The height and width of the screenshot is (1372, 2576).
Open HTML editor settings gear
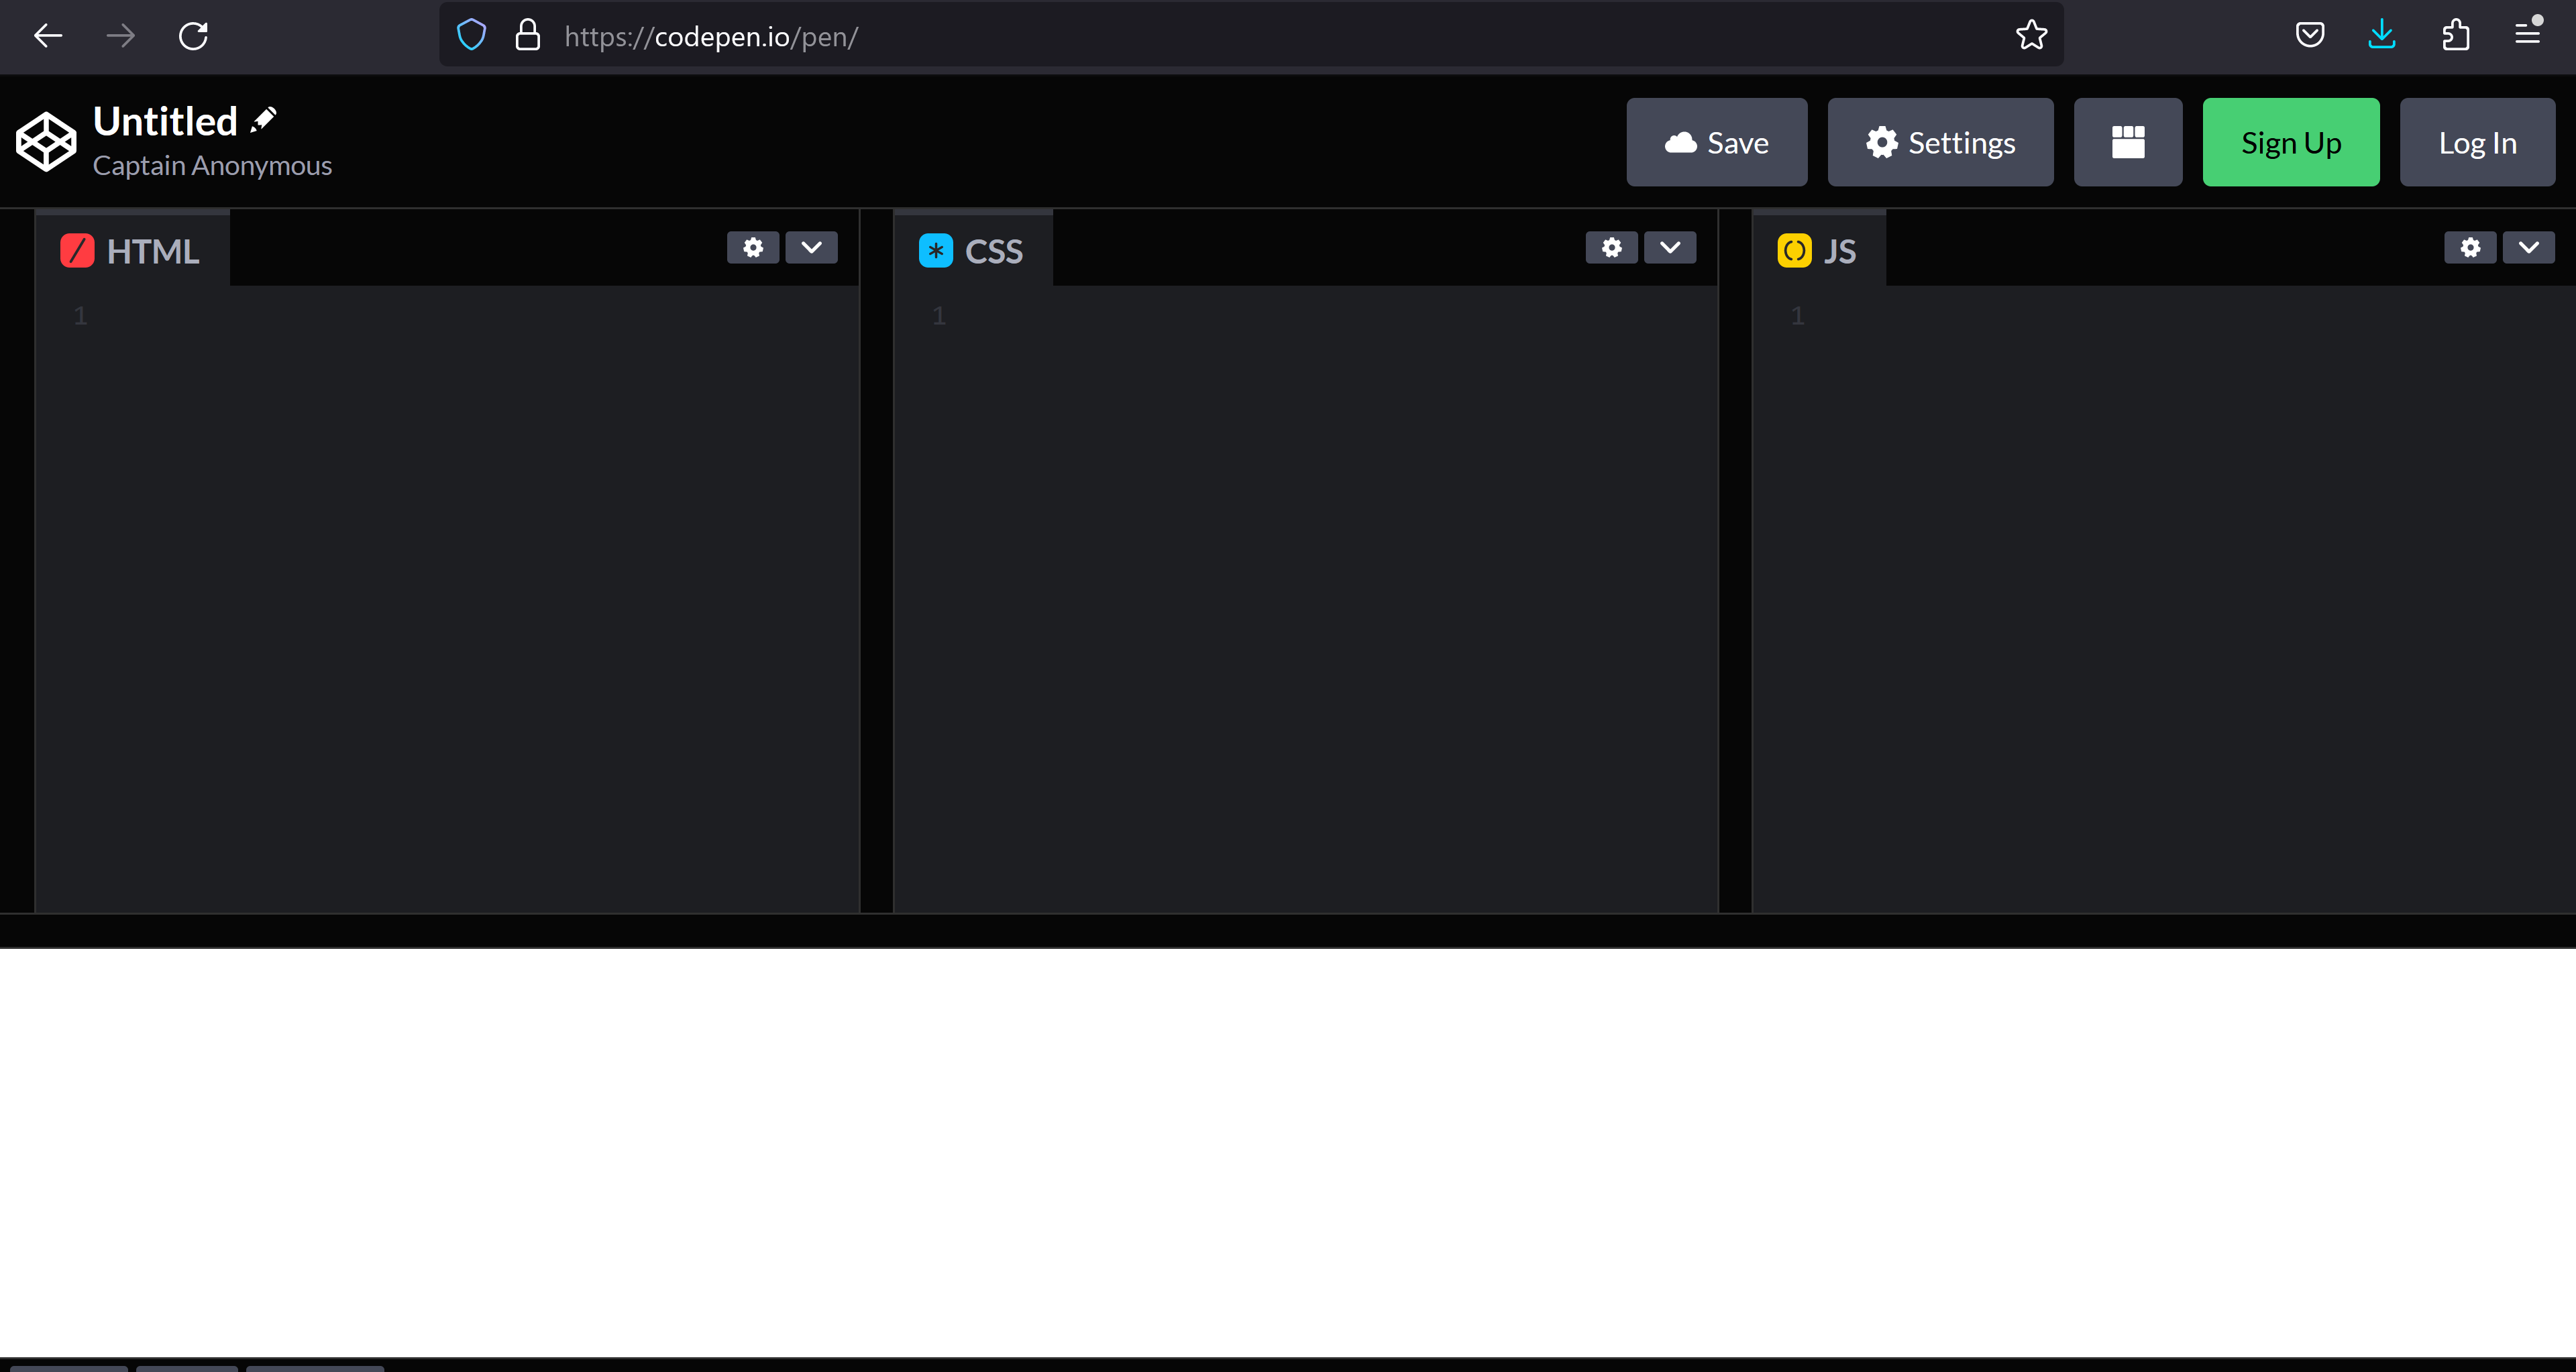coord(753,248)
